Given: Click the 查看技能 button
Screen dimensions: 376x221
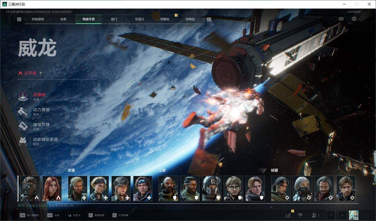Looking at the screenshot, I should coord(97,215).
